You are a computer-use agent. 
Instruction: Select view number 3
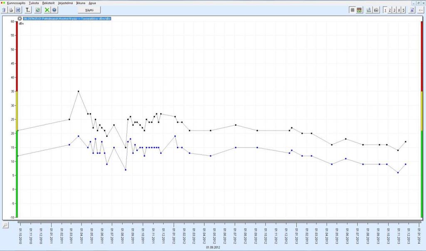click(x=394, y=10)
